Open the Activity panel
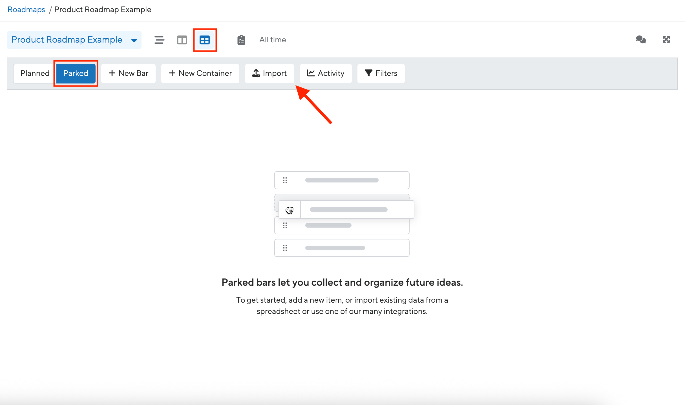Viewport: 685px width, 405px height. click(326, 73)
